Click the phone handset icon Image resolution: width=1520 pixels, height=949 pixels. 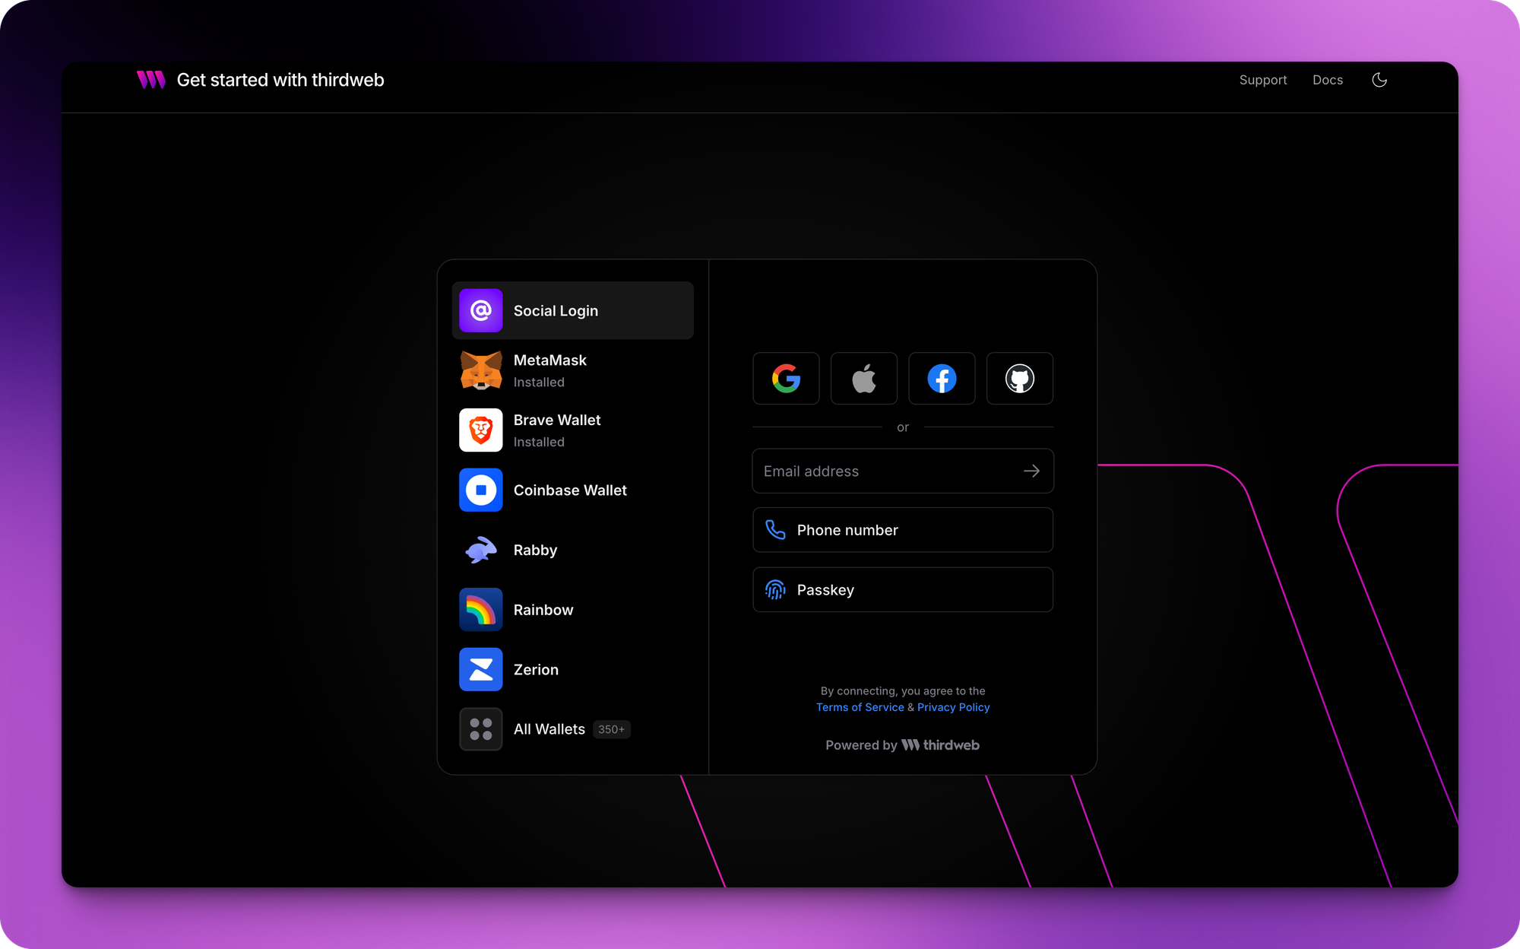point(775,530)
